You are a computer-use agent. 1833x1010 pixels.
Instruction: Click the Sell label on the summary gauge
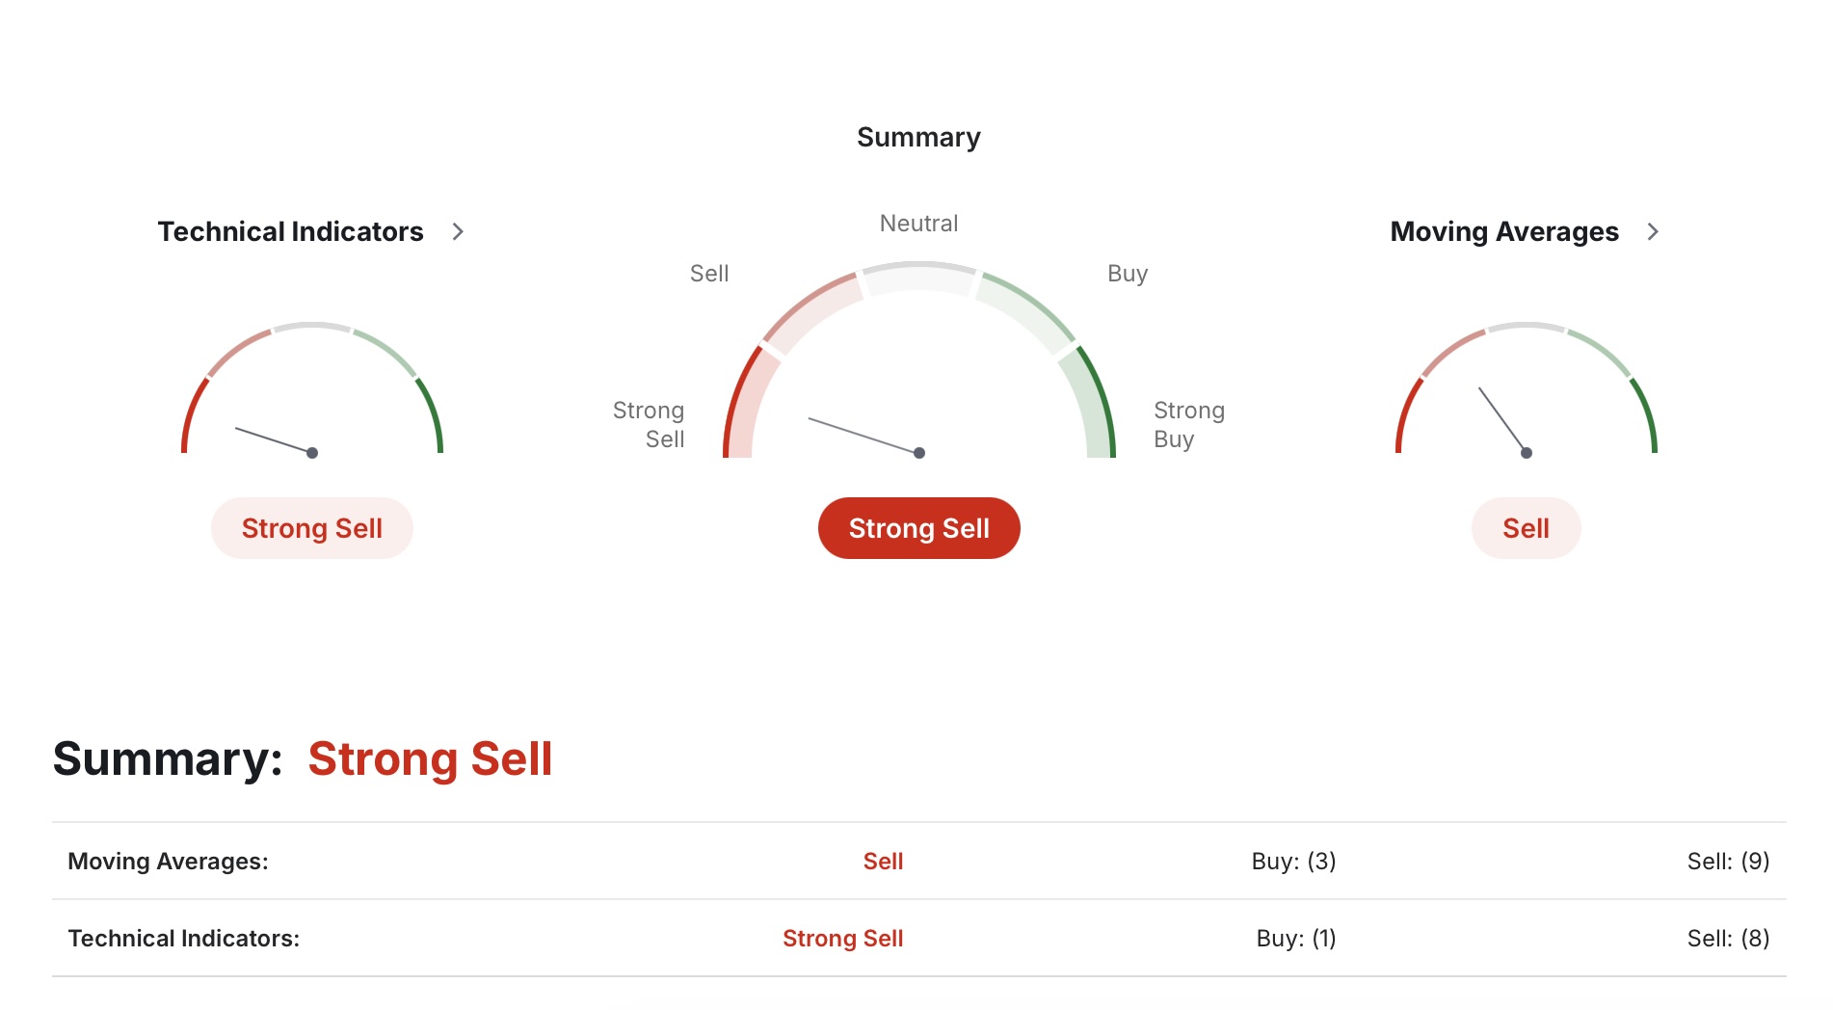(709, 274)
